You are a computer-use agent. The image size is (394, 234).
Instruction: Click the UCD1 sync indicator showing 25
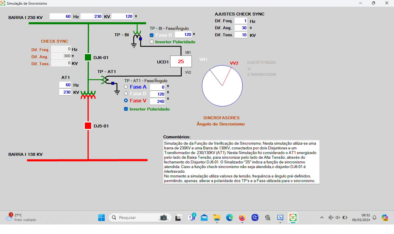181,61
